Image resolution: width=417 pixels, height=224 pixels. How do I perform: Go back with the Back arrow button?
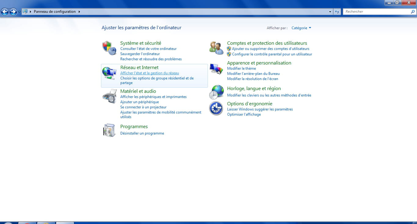click(5, 12)
